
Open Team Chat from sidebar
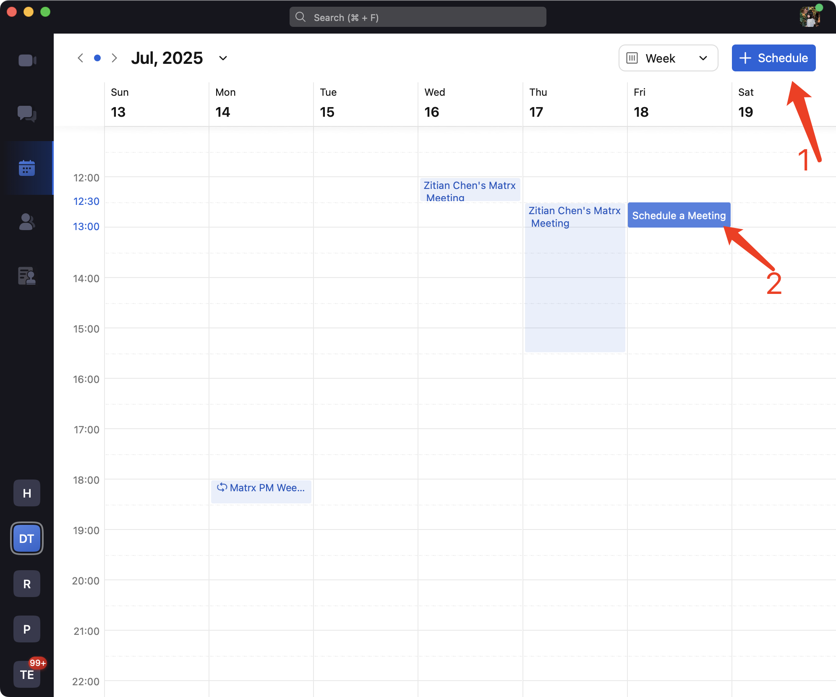coord(27,114)
